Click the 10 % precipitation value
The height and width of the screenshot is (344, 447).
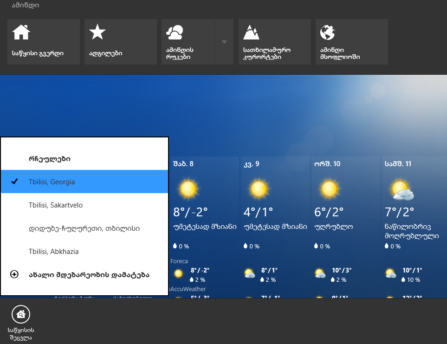pyautogui.click(x=414, y=280)
